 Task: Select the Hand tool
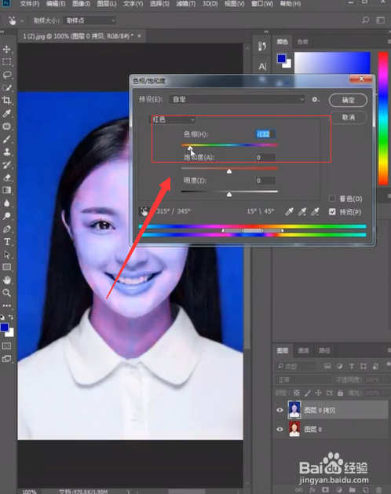tap(7, 280)
